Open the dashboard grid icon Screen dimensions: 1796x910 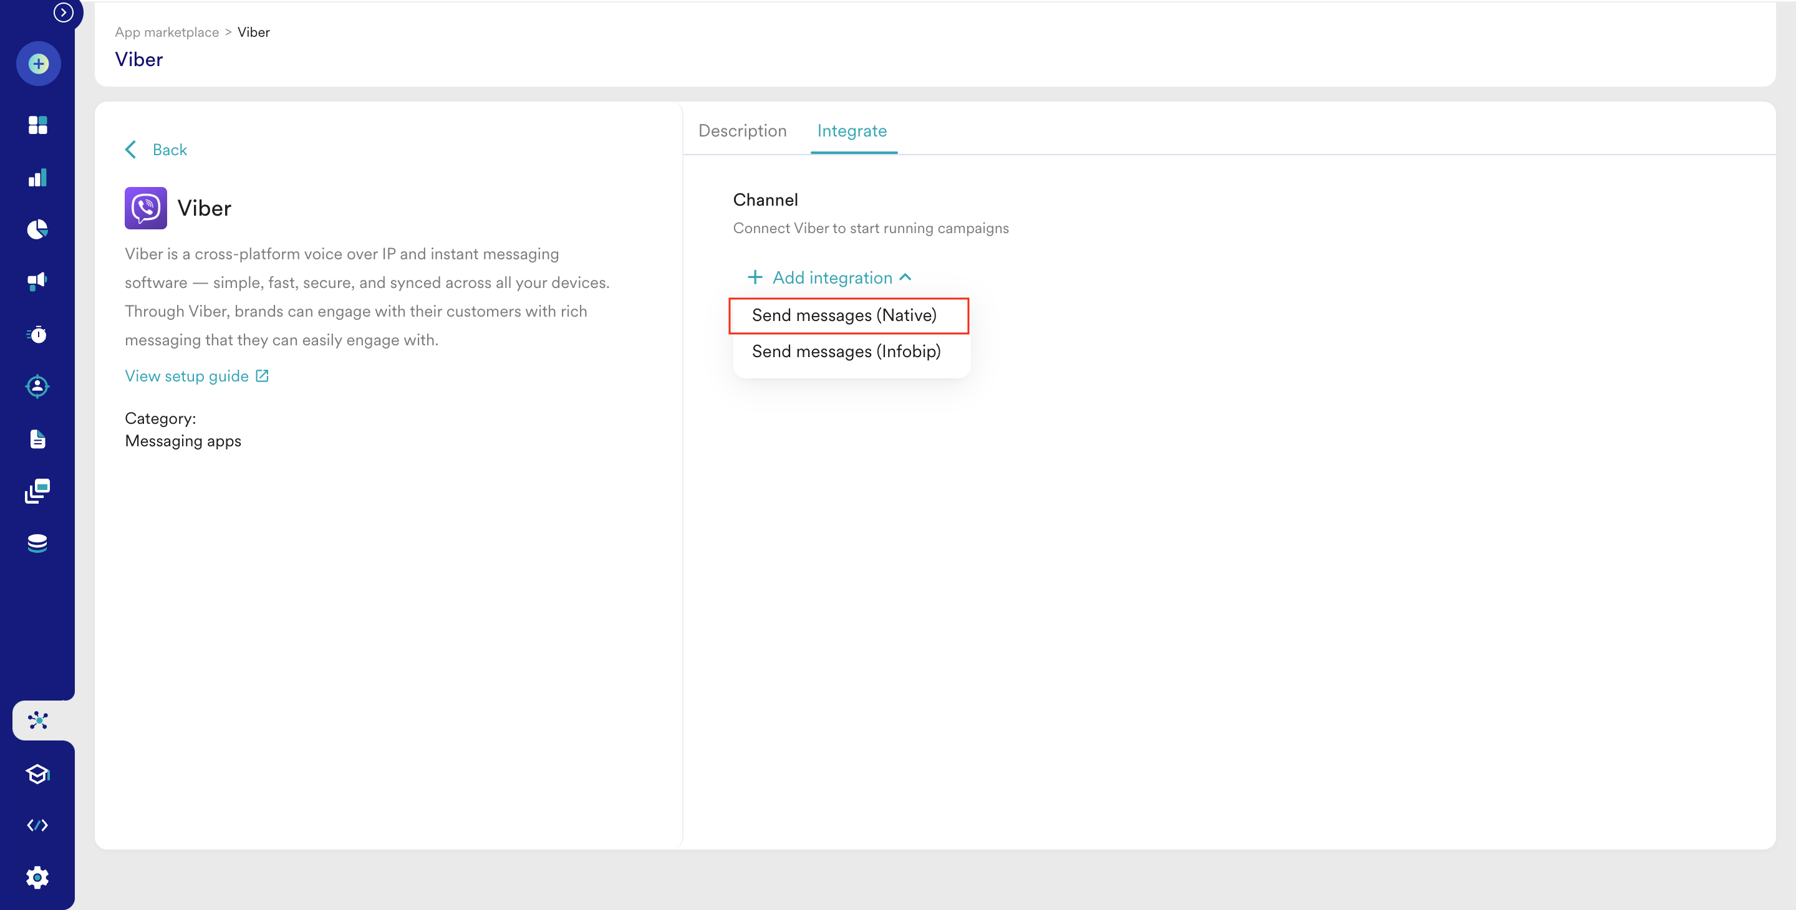click(37, 125)
